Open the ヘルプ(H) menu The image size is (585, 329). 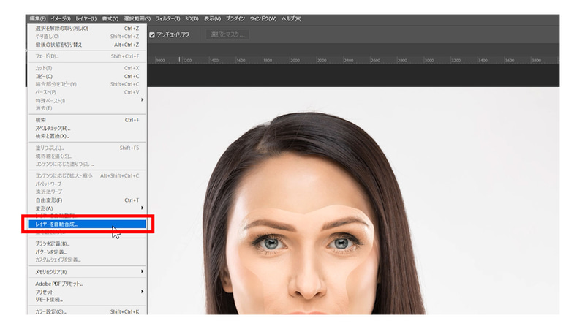click(x=291, y=19)
